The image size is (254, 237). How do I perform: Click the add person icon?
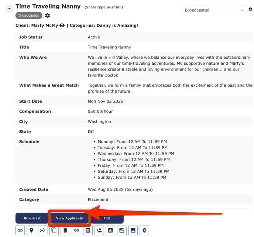(99, 230)
